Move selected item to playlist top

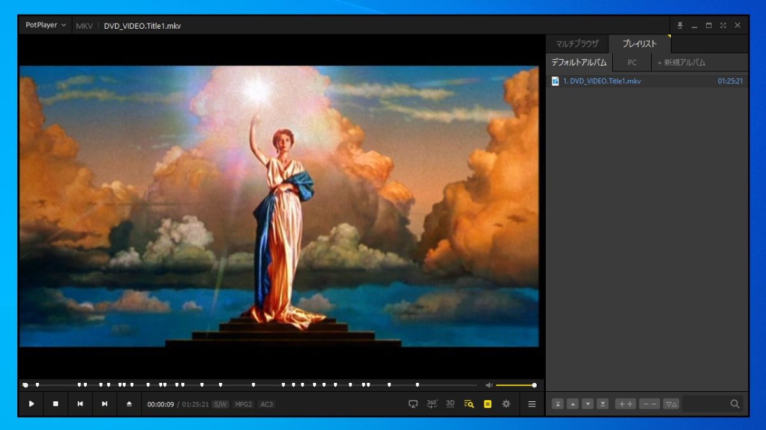coord(558,404)
